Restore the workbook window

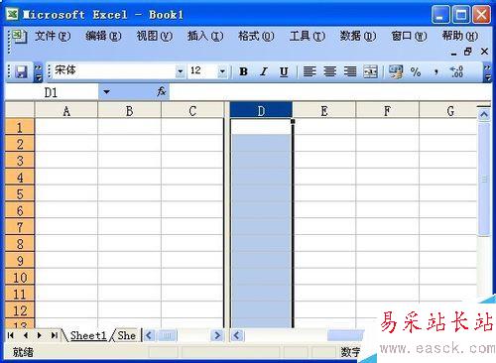(468, 52)
